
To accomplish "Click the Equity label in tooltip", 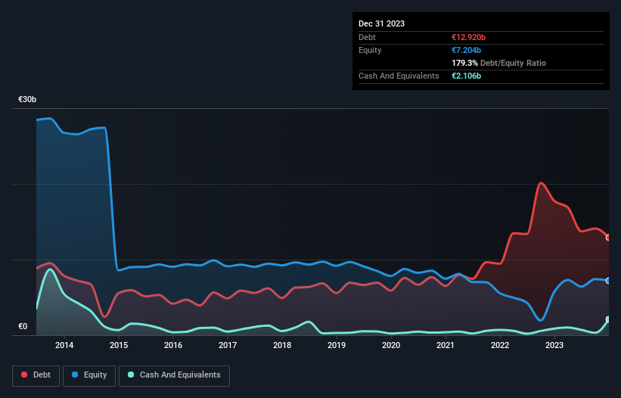I will click(x=370, y=50).
